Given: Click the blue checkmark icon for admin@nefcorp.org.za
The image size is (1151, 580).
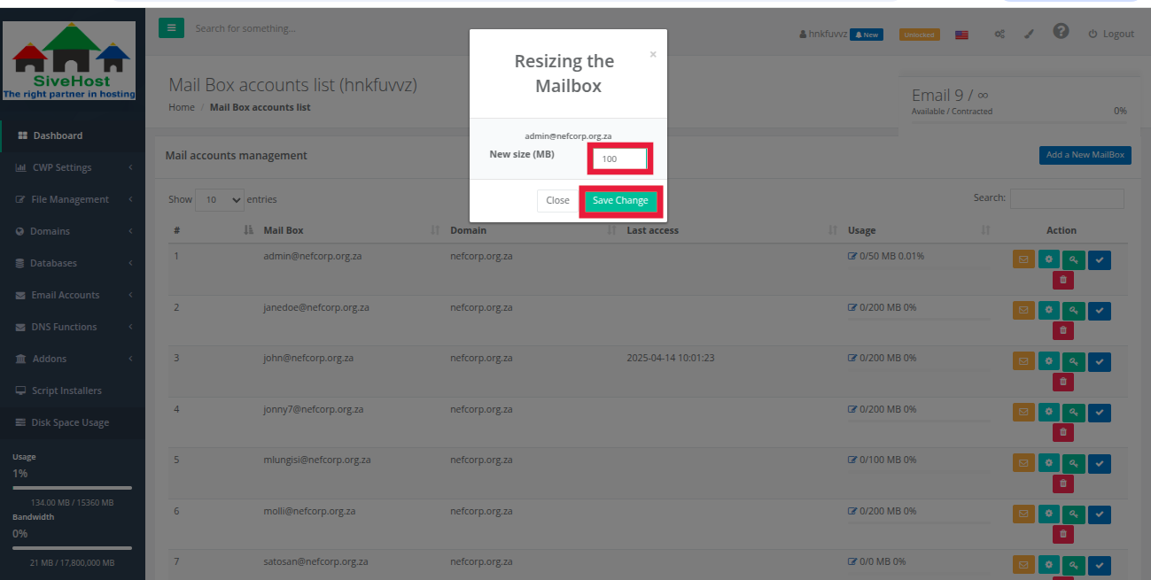Looking at the screenshot, I should [1100, 259].
